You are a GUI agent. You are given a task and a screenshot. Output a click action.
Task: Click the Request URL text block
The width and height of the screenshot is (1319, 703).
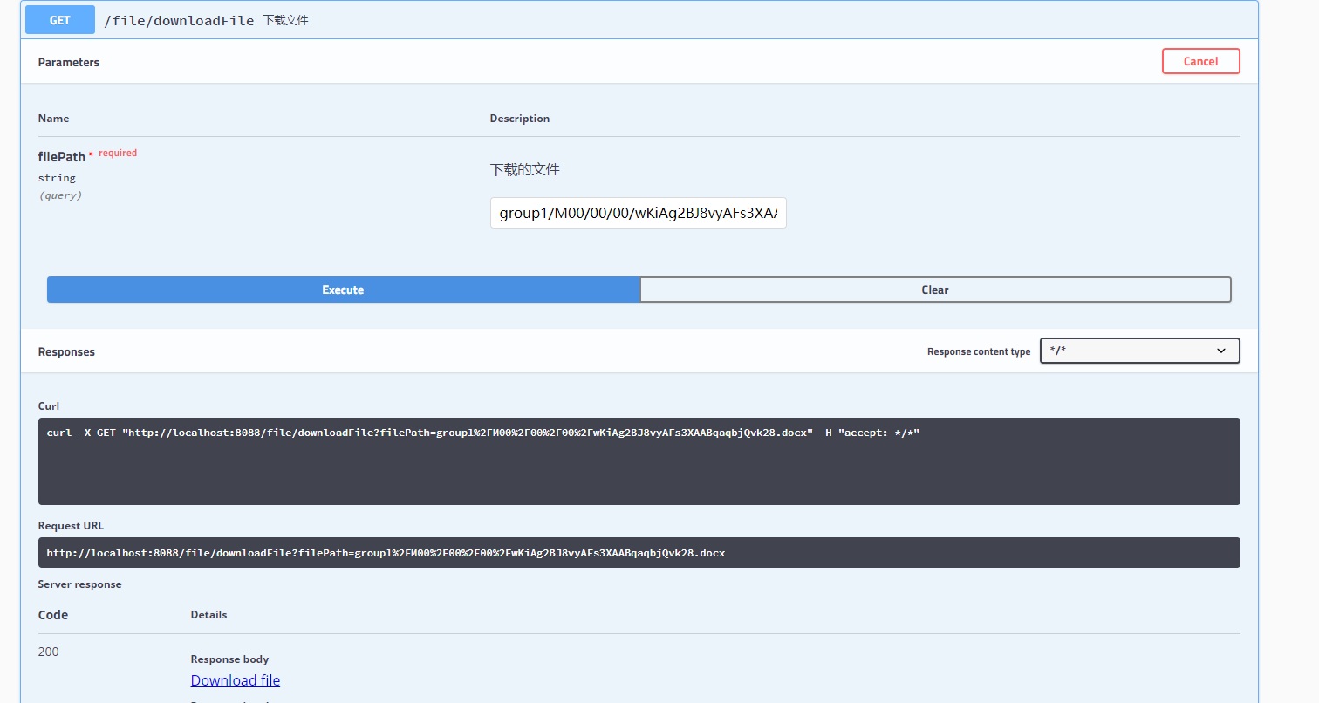639,553
